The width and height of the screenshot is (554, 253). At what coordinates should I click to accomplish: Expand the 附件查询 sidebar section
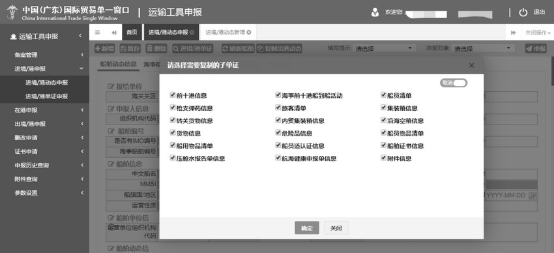click(x=44, y=179)
